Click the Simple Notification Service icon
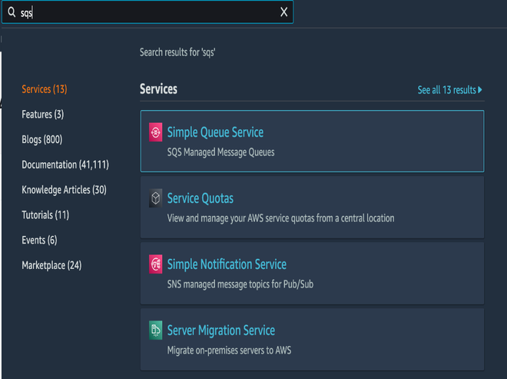The image size is (507, 379). pyautogui.click(x=156, y=264)
